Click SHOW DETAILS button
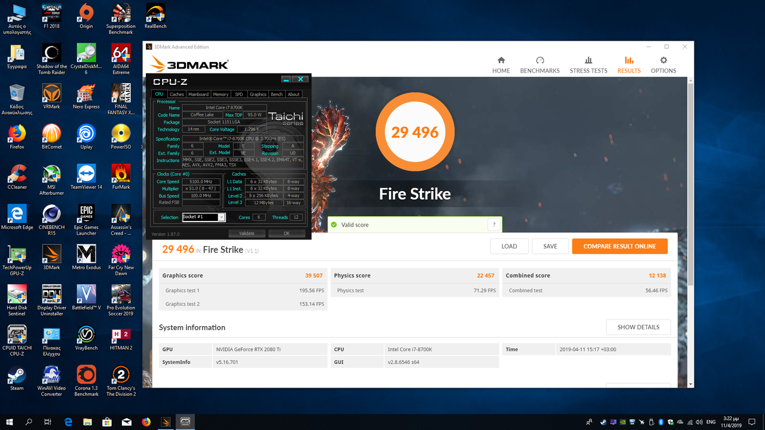The height and width of the screenshot is (430, 765). point(638,327)
